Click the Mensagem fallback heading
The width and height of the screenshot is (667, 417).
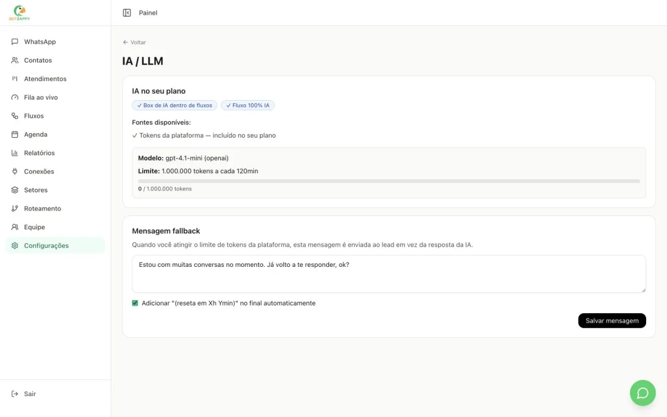166,231
